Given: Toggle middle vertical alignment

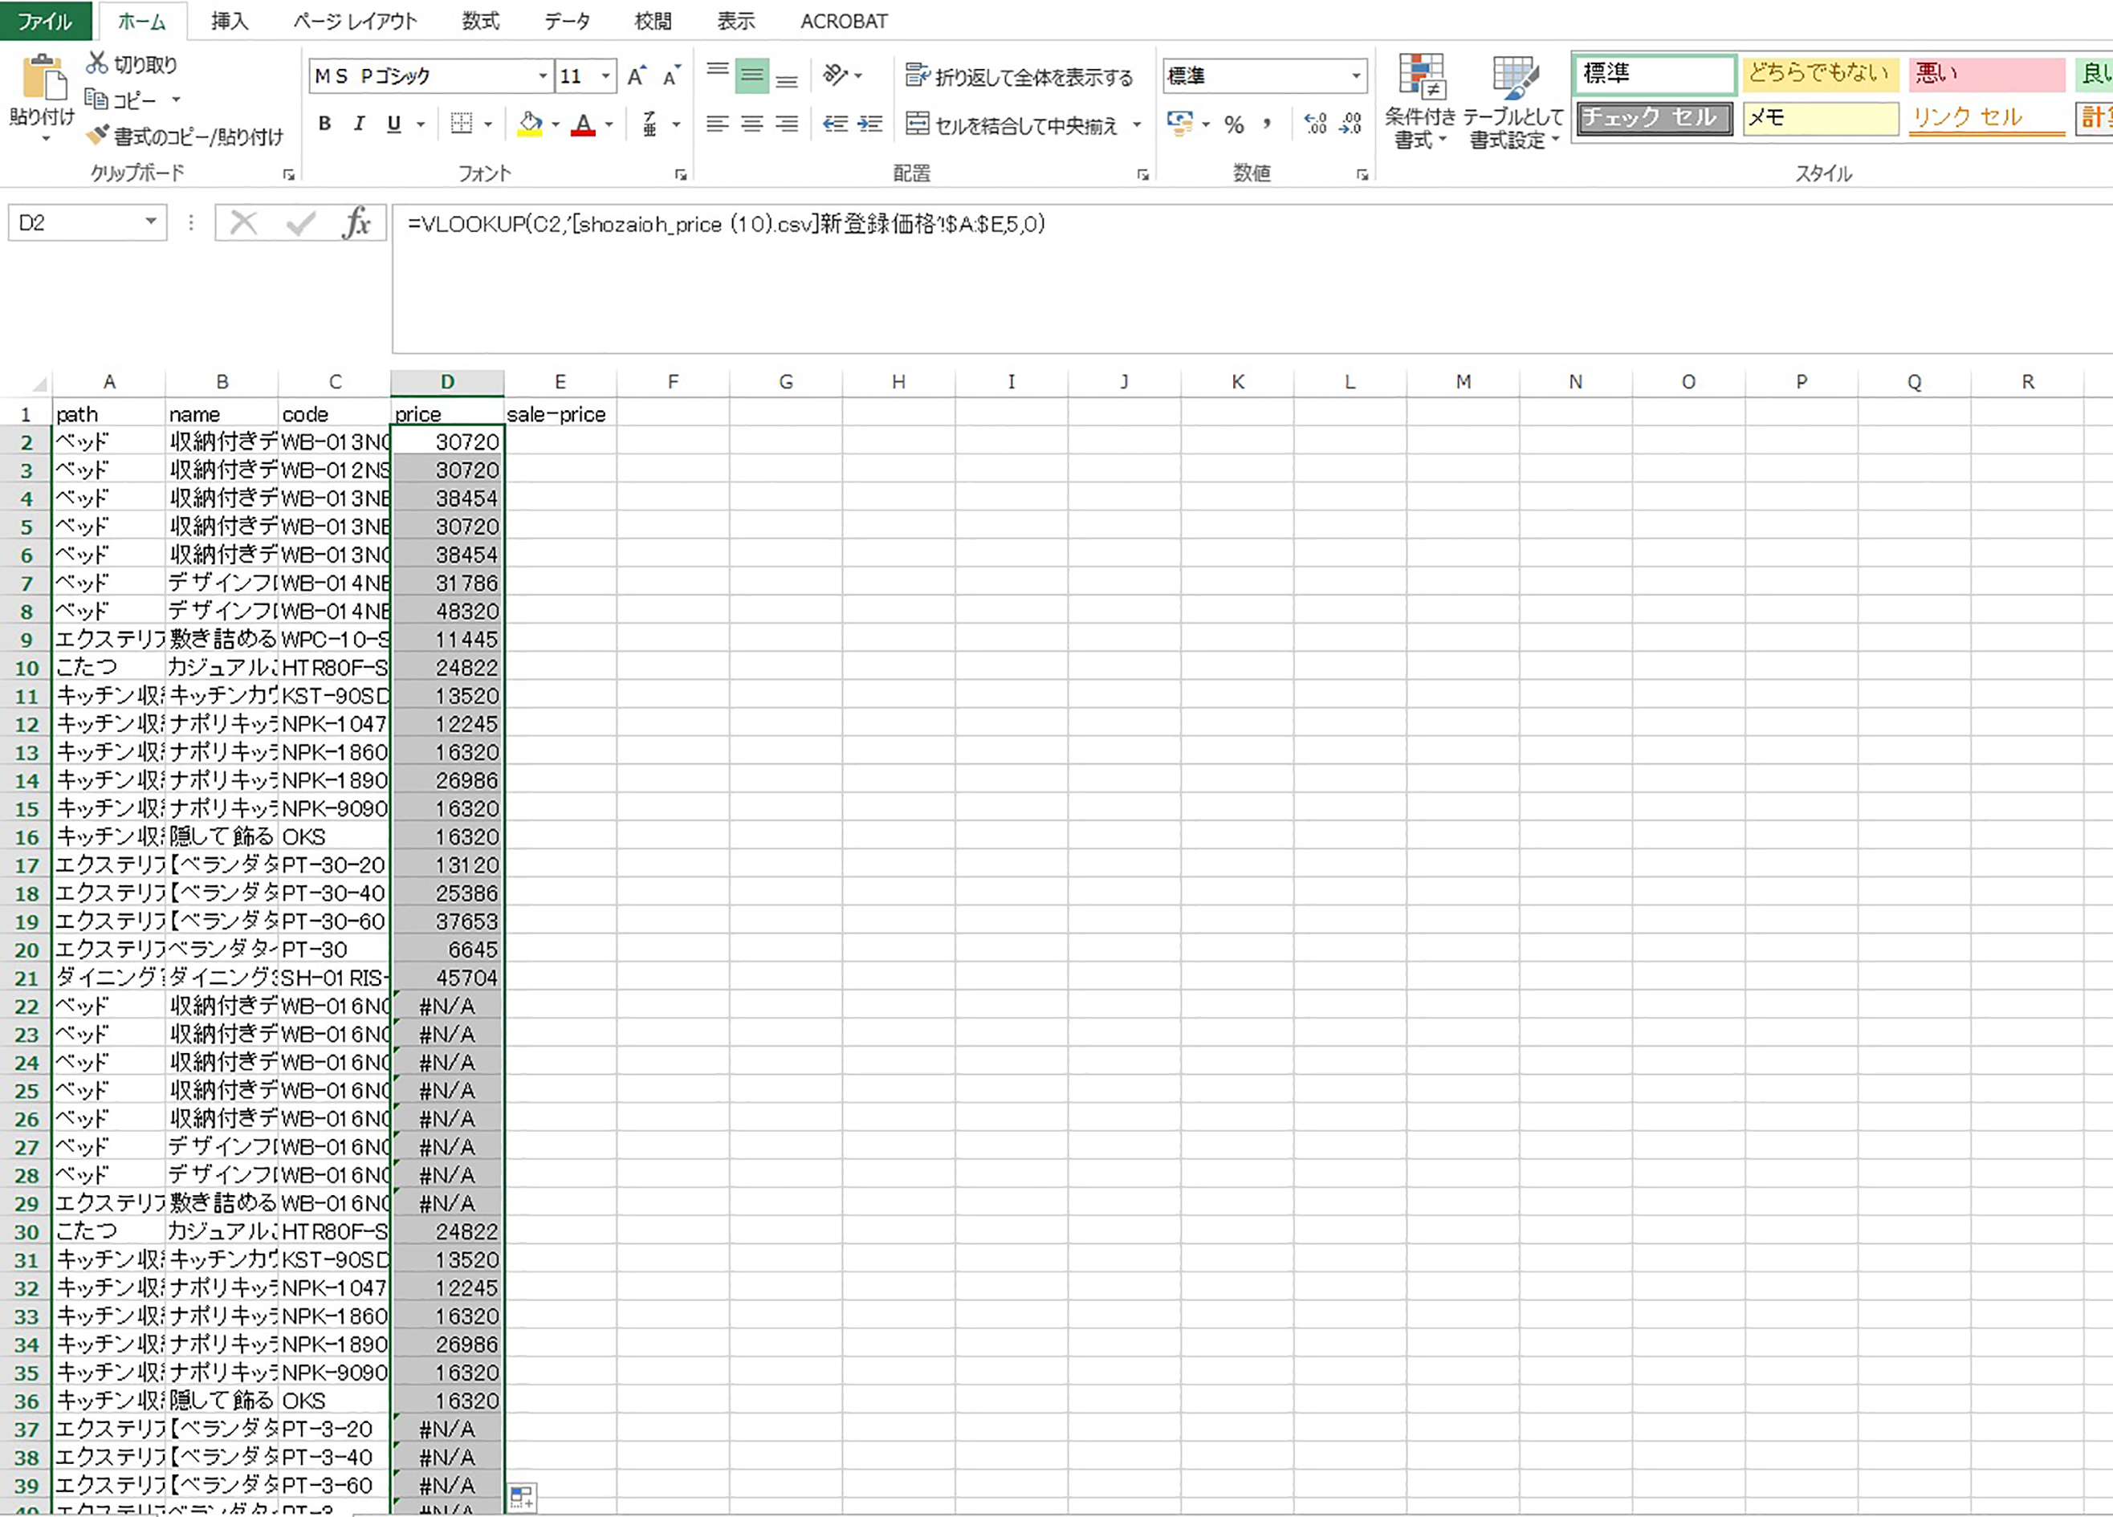Looking at the screenshot, I should click(752, 75).
